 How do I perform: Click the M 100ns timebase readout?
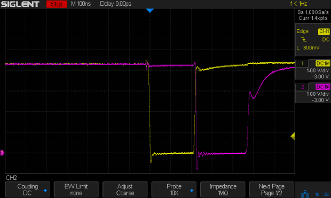tap(81, 4)
